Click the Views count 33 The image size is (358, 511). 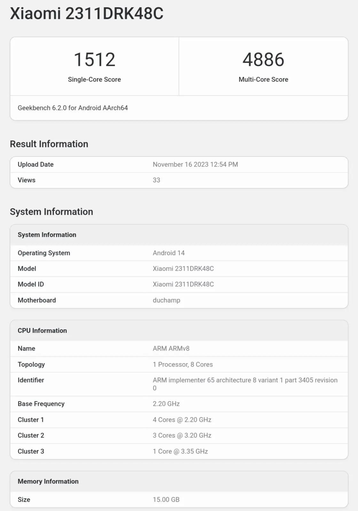156,180
